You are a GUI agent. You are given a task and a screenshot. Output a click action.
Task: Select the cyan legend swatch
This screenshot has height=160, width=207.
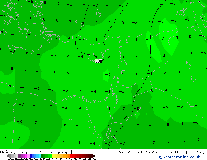(40, 156)
